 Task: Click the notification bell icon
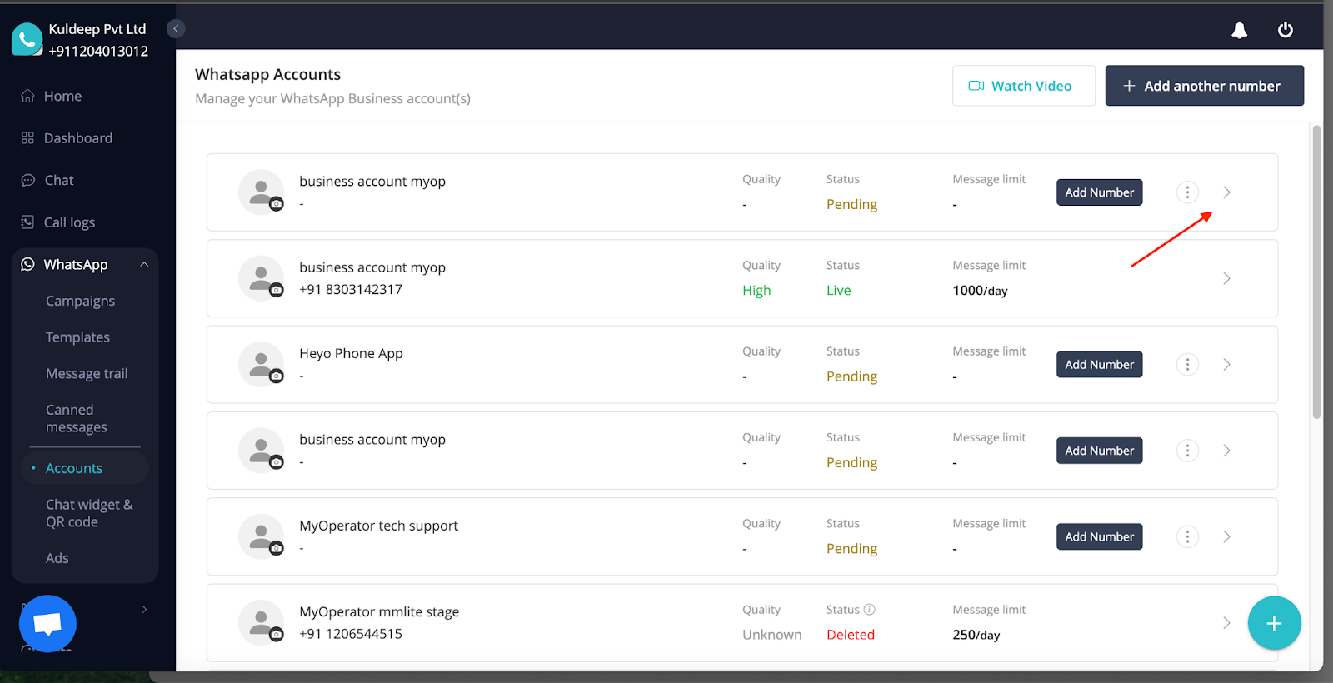pos(1239,31)
